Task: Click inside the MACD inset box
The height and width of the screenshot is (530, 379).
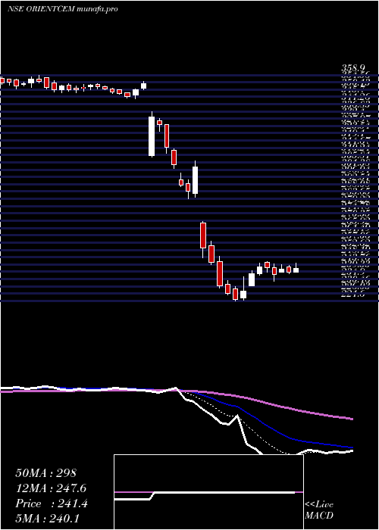Action: [208, 492]
